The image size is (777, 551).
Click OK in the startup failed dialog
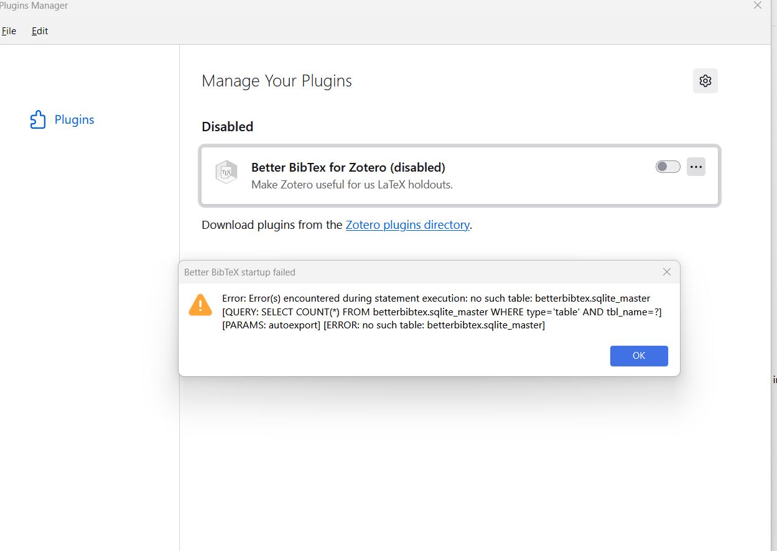[x=639, y=356]
